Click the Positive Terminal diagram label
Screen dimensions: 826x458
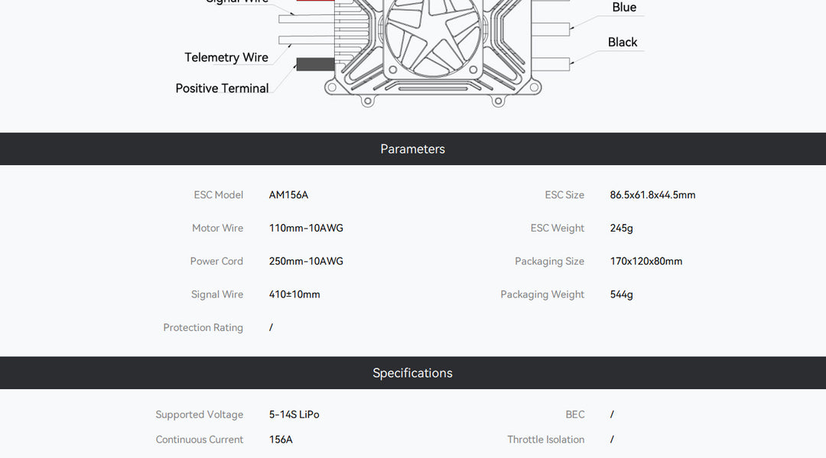[x=223, y=89]
